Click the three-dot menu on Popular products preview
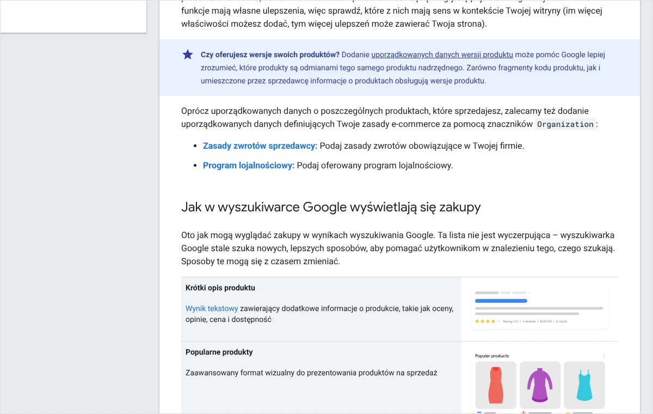Screen dimensions: 653x414 click(x=604, y=356)
